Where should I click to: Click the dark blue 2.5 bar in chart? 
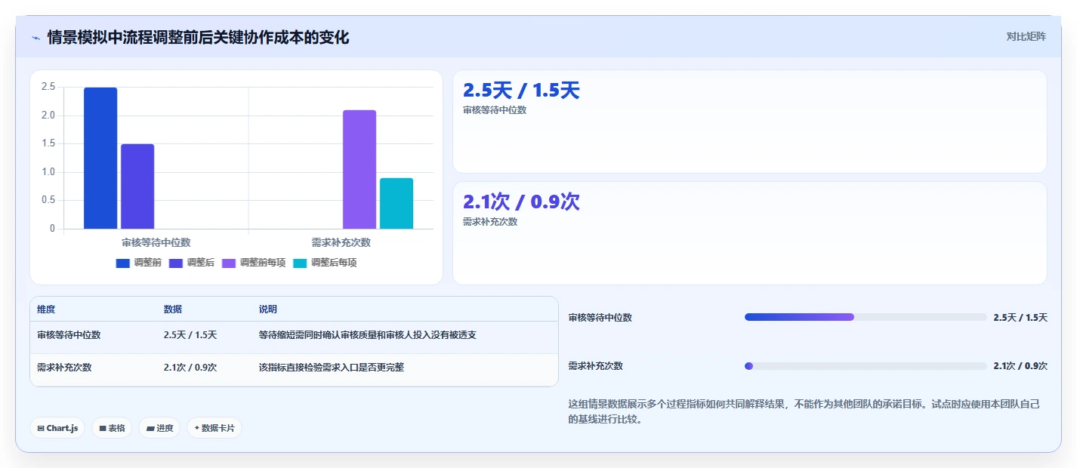point(100,158)
